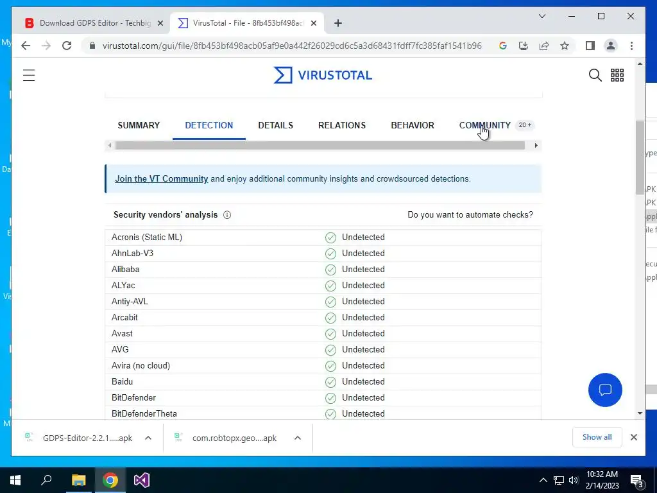Click the page vertical scrollbar thumb
The width and height of the screenshot is (657, 493).
(x=640, y=158)
